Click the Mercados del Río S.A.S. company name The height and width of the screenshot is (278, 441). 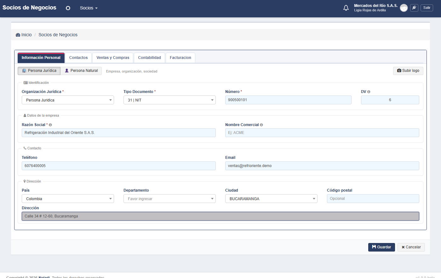pyautogui.click(x=376, y=6)
